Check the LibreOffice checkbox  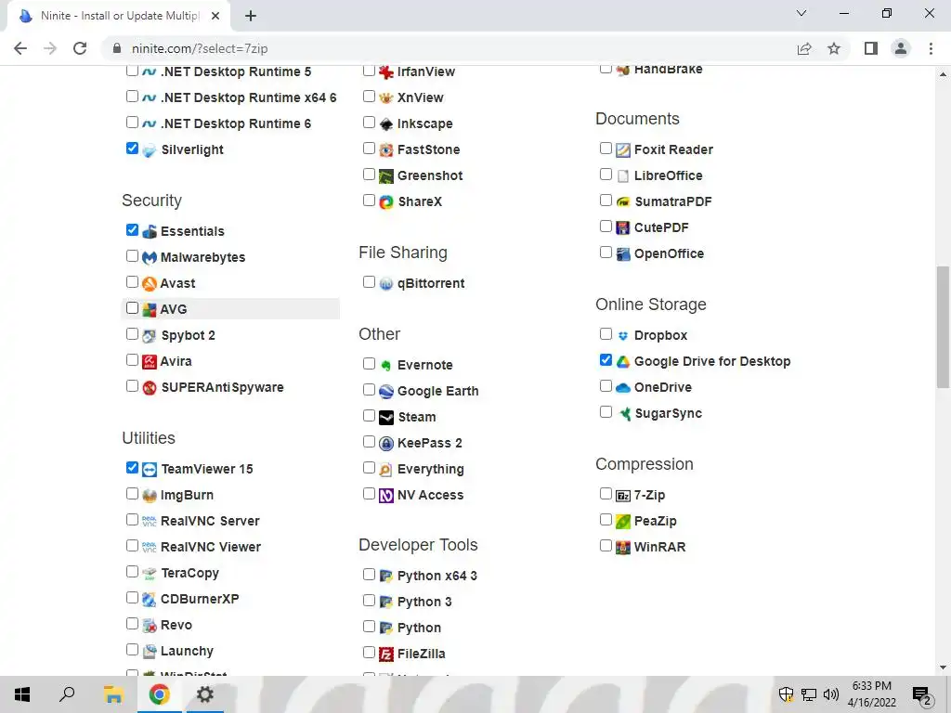(x=606, y=175)
